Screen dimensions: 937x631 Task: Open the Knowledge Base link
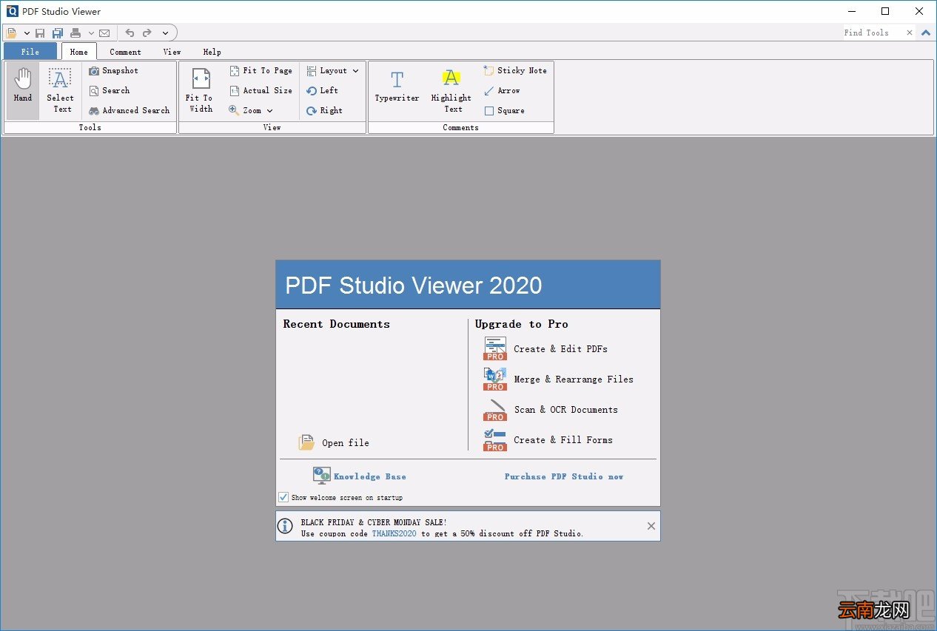(370, 476)
